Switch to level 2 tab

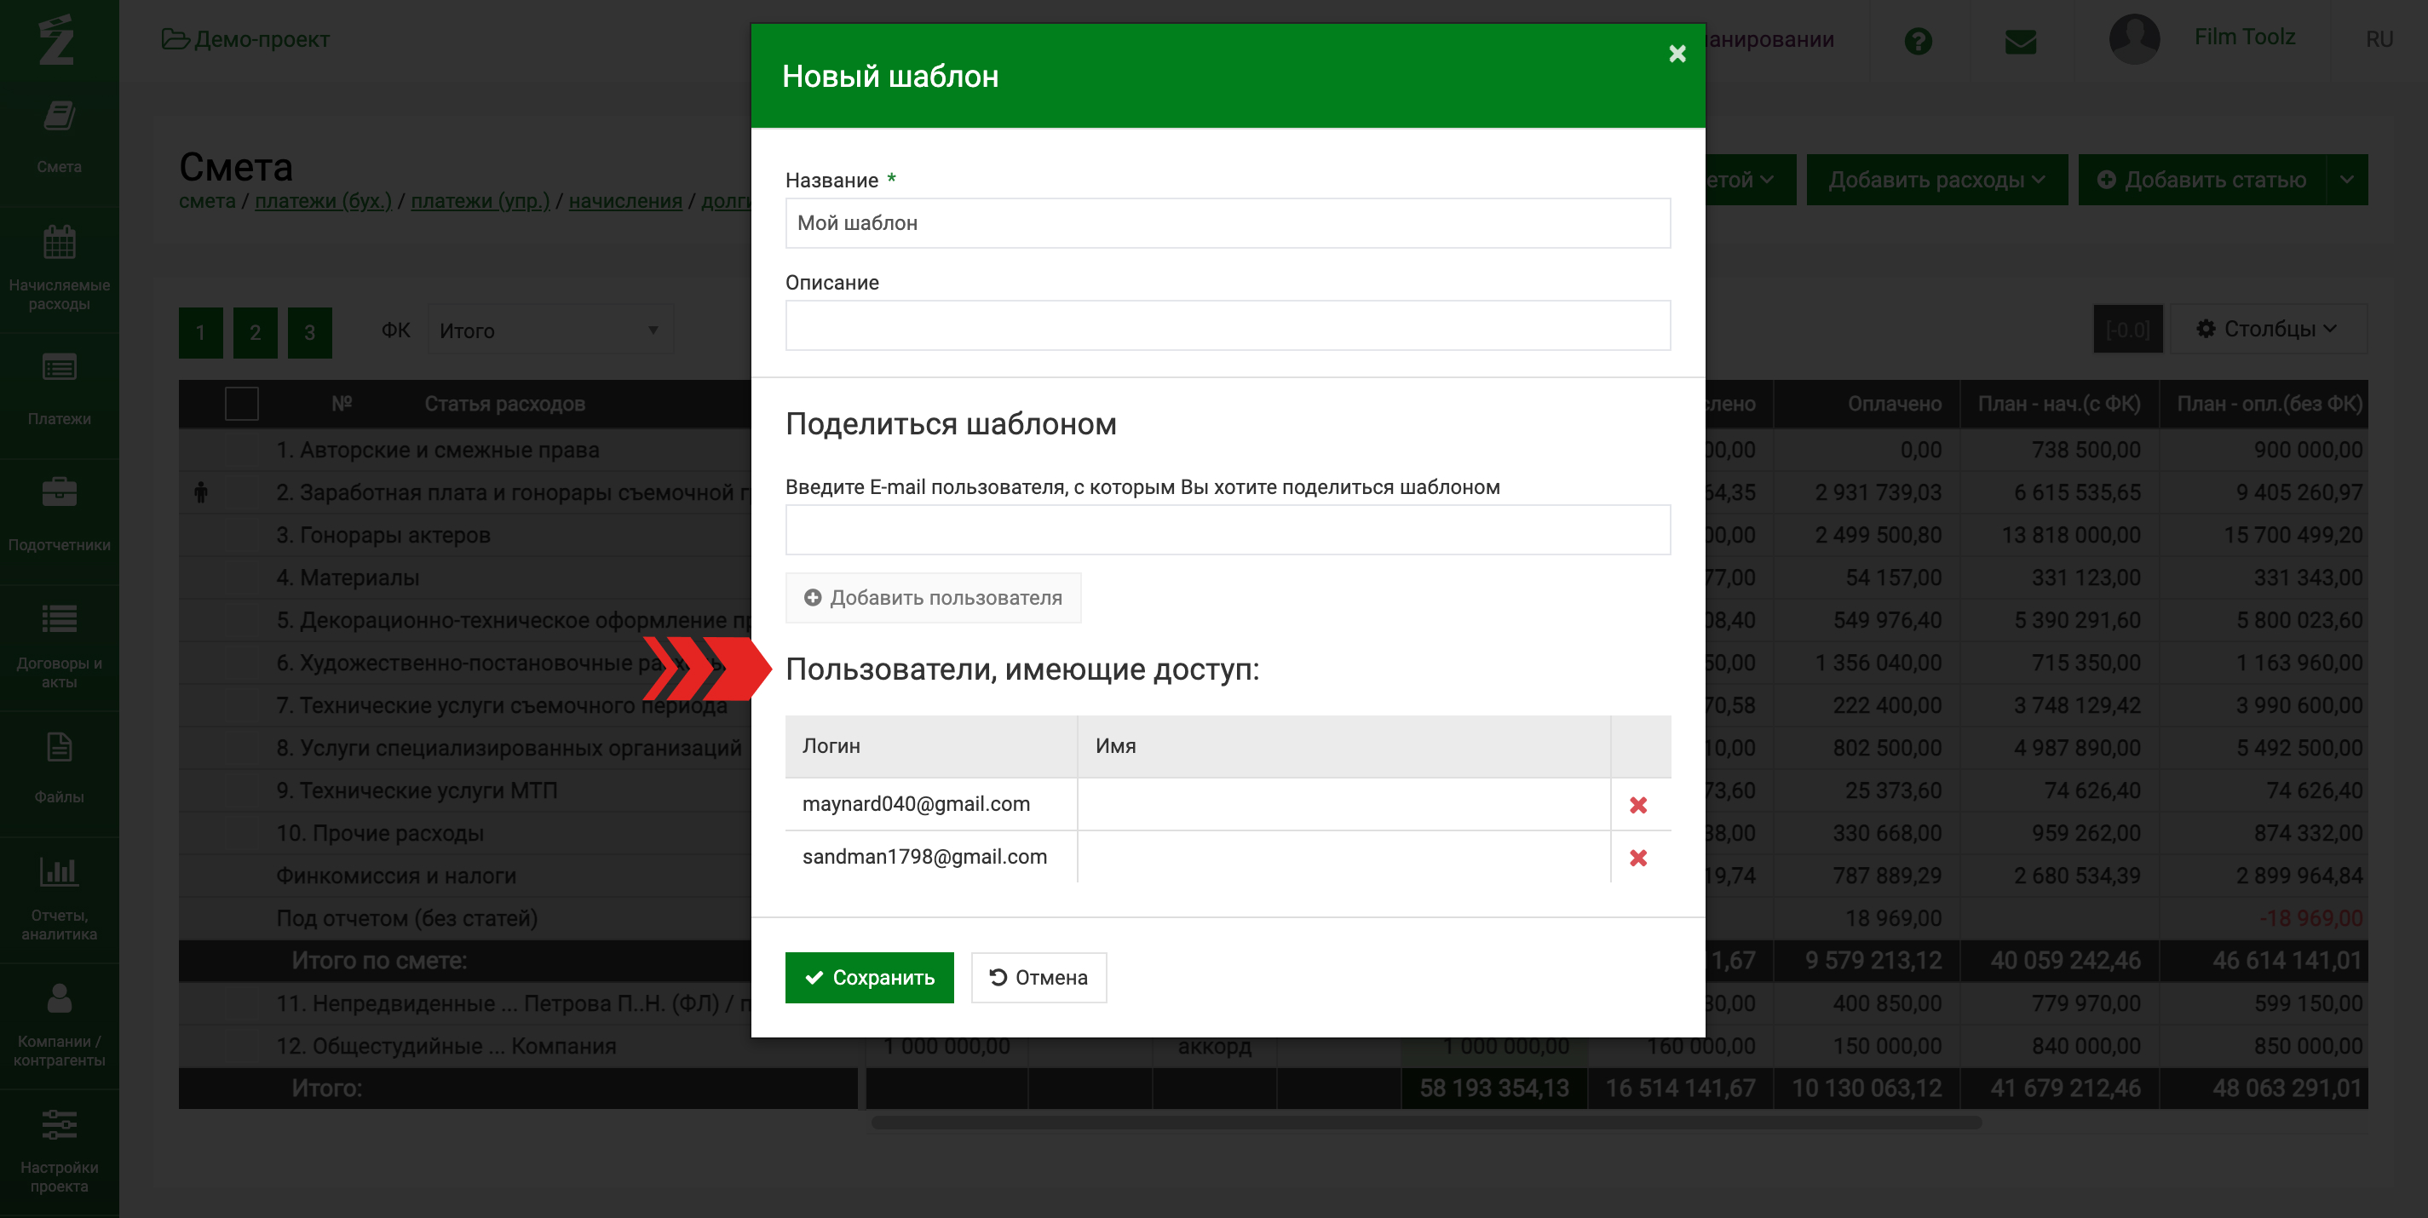click(255, 332)
